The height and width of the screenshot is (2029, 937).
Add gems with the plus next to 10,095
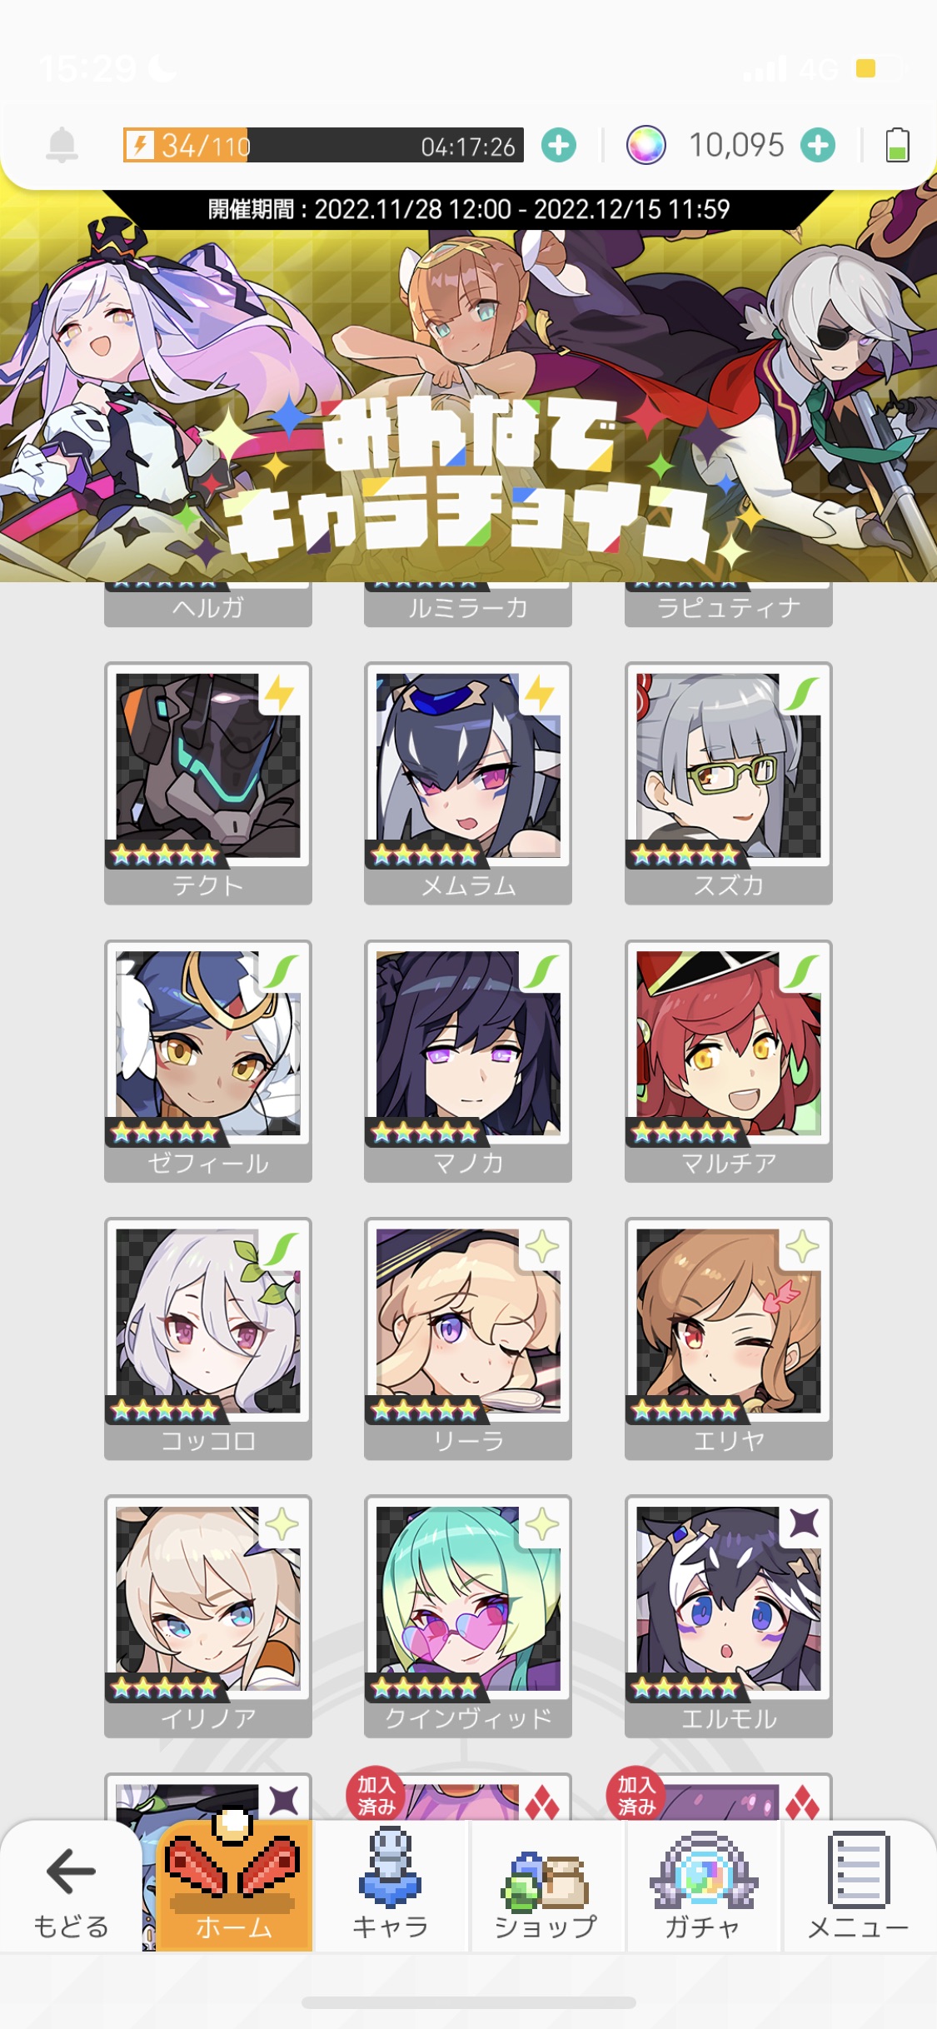818,145
